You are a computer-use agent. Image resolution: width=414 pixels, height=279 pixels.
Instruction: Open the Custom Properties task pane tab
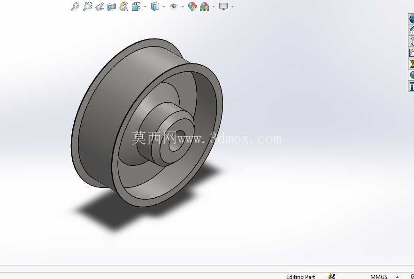pyautogui.click(x=411, y=86)
